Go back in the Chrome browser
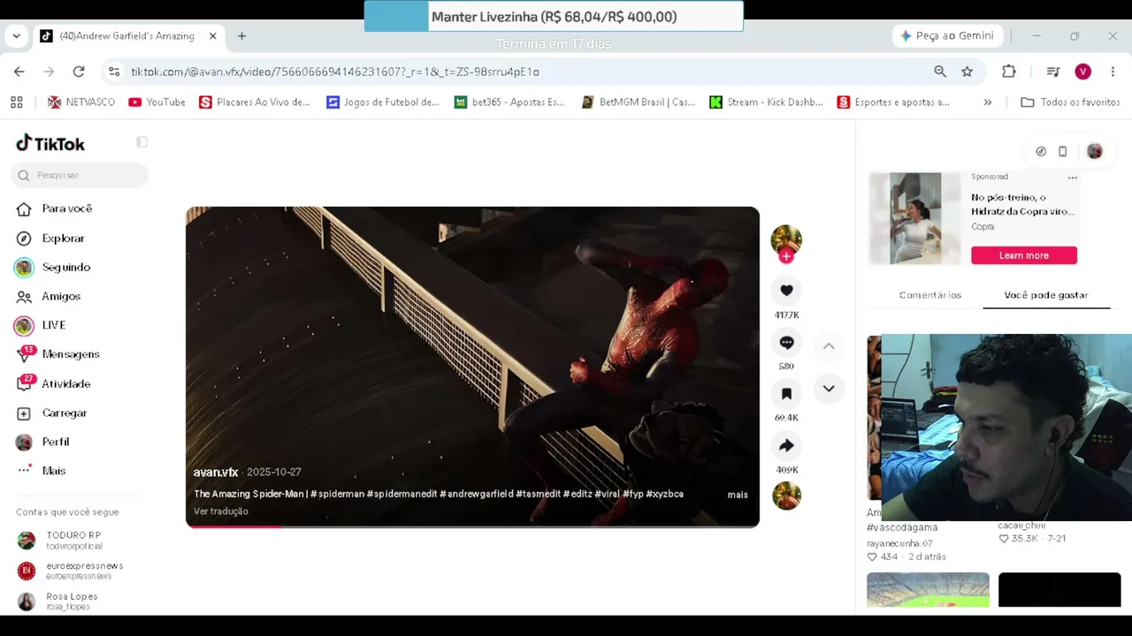Viewport: 1132px width, 636px height. point(19,72)
